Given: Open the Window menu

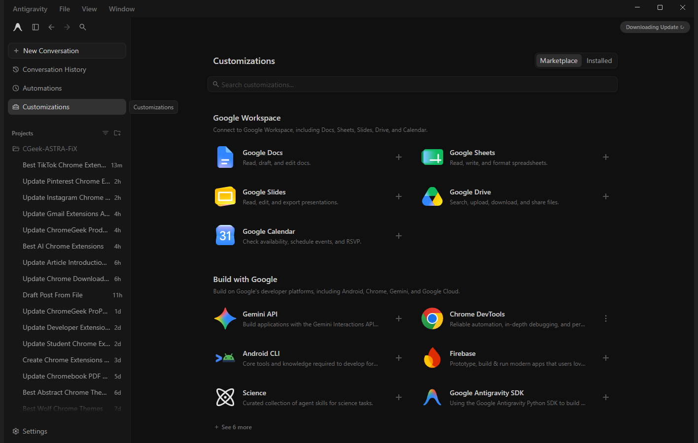Looking at the screenshot, I should click(122, 9).
